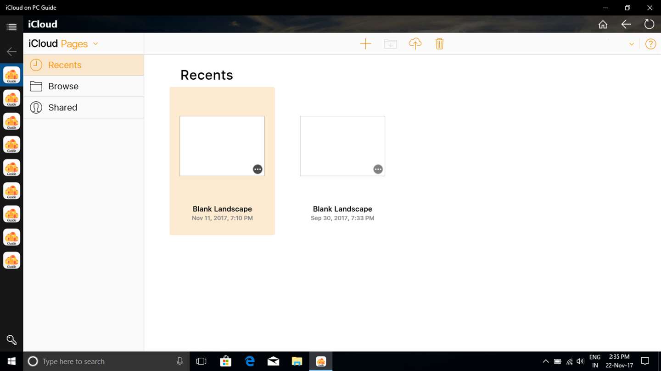Launch Microsoft Store from the taskbar

[x=225, y=361]
